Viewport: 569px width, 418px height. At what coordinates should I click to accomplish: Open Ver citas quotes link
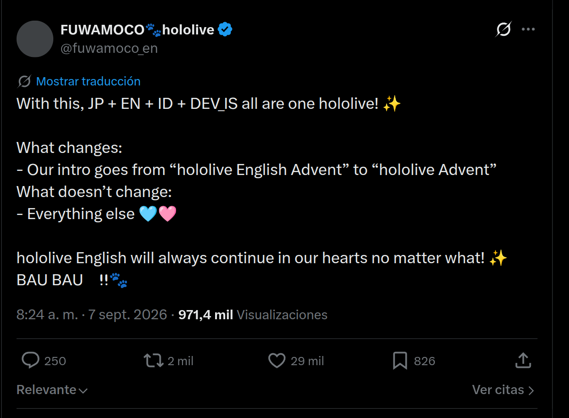(503, 390)
